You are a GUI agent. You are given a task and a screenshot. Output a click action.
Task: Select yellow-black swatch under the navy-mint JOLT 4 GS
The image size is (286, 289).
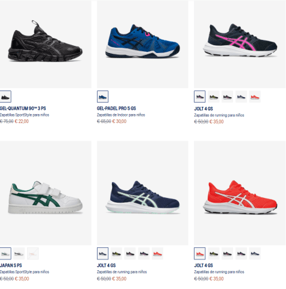(116, 253)
